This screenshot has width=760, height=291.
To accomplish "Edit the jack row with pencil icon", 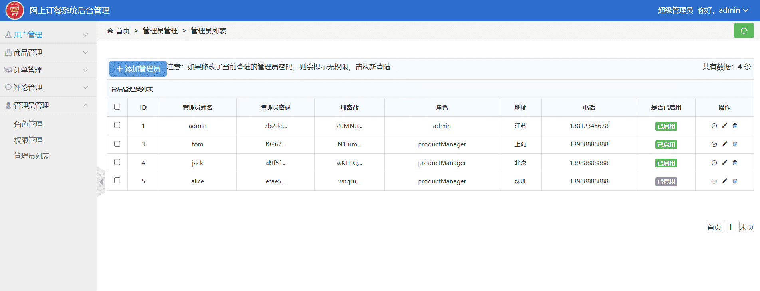I will [724, 163].
